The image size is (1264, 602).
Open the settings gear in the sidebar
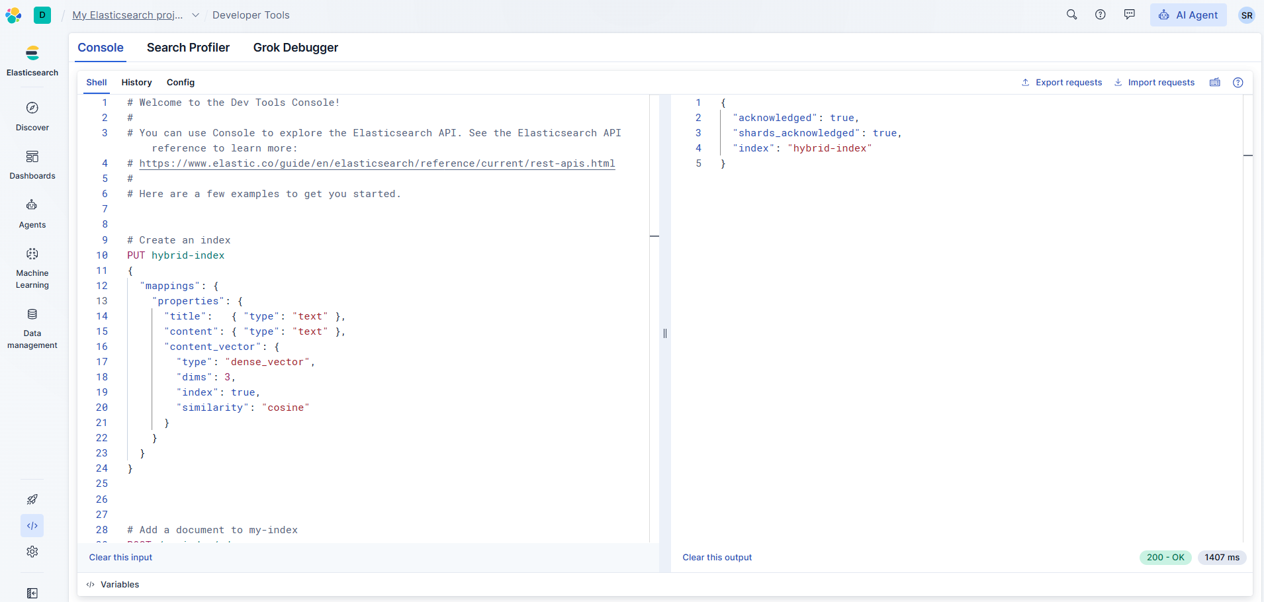(32, 552)
